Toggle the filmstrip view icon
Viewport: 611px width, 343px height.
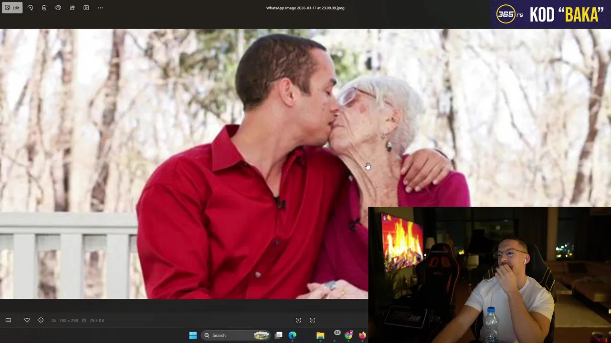point(8,320)
